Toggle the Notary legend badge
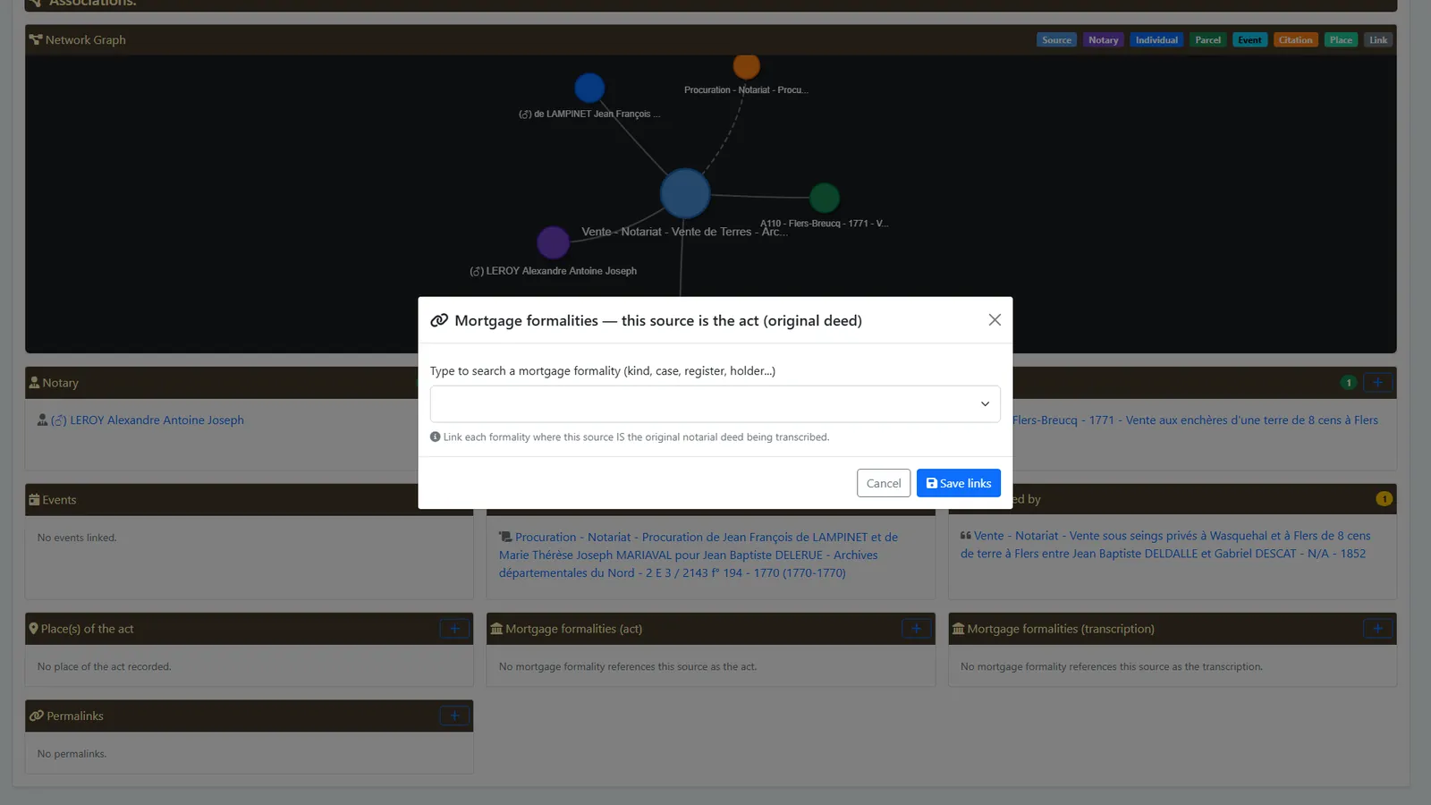 [x=1103, y=40]
